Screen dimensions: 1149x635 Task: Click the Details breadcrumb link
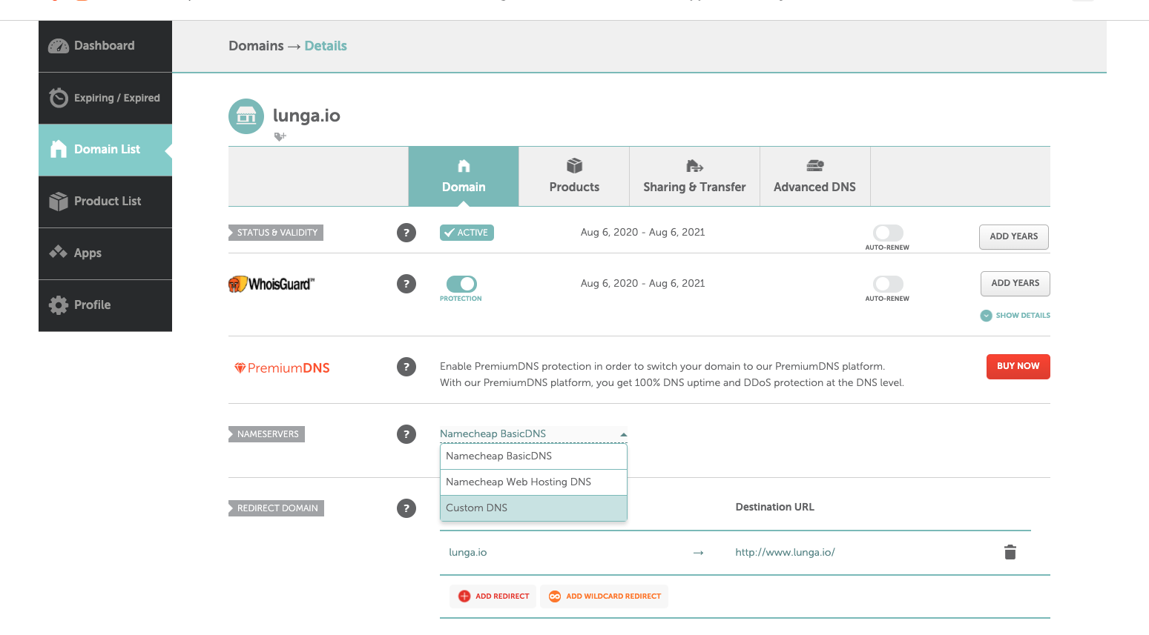[x=326, y=46]
